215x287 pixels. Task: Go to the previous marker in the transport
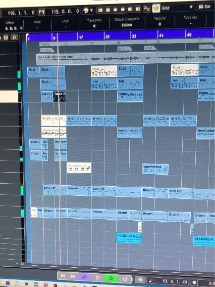[63, 276]
